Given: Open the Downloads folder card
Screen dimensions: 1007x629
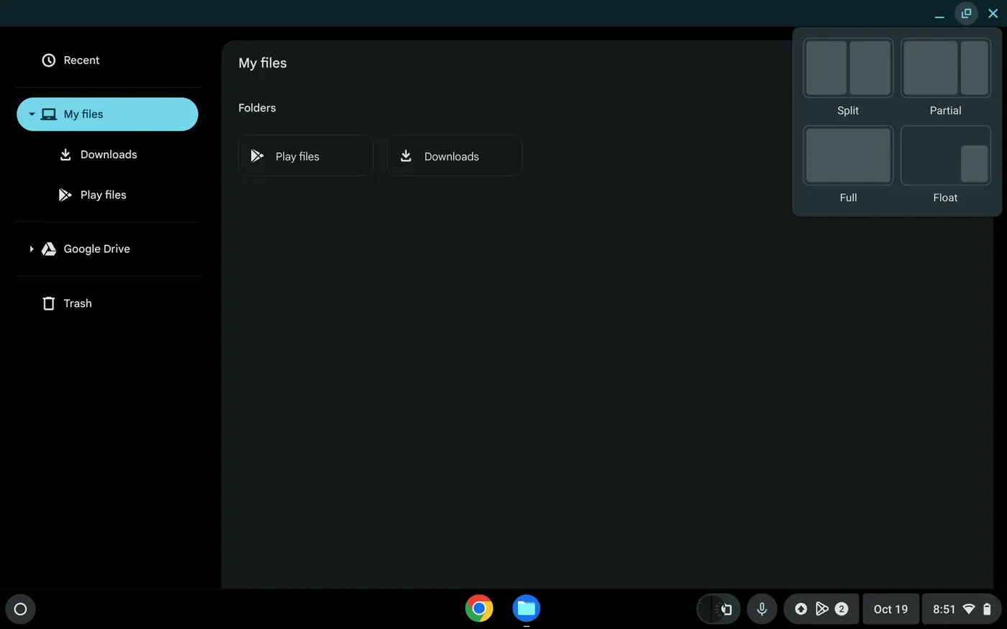Looking at the screenshot, I should click(455, 156).
